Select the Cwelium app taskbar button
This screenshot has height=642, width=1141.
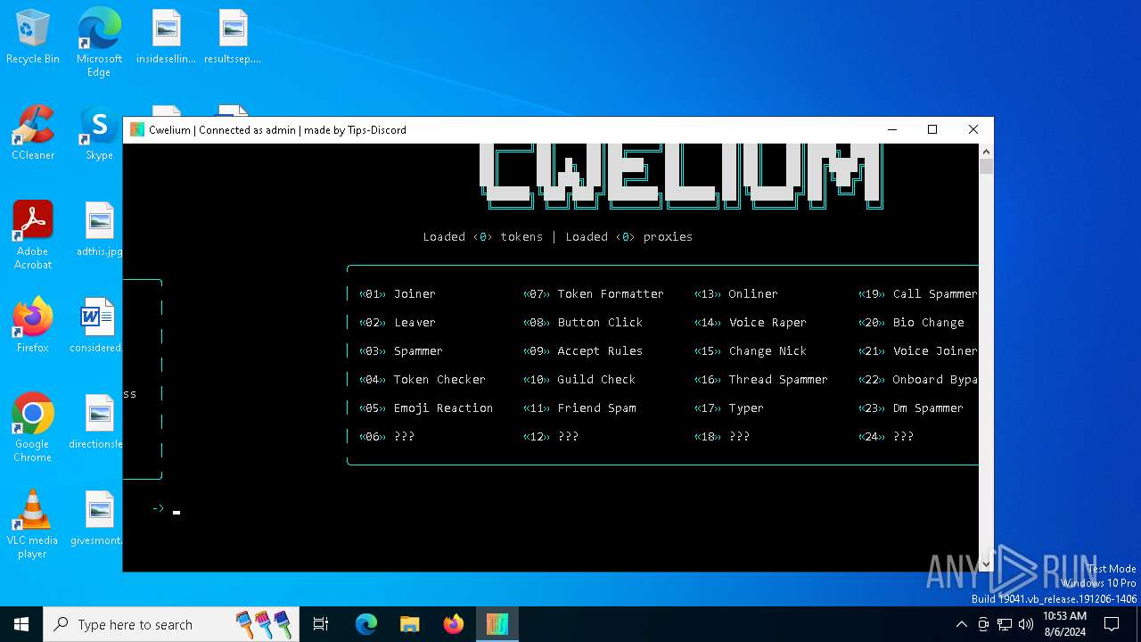coord(497,624)
